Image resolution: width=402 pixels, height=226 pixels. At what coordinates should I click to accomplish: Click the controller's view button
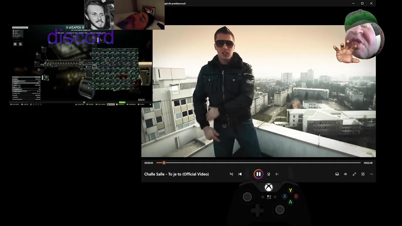point(263,197)
